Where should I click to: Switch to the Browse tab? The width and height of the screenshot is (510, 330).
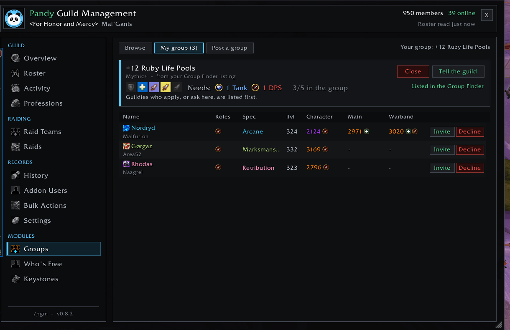(135, 48)
